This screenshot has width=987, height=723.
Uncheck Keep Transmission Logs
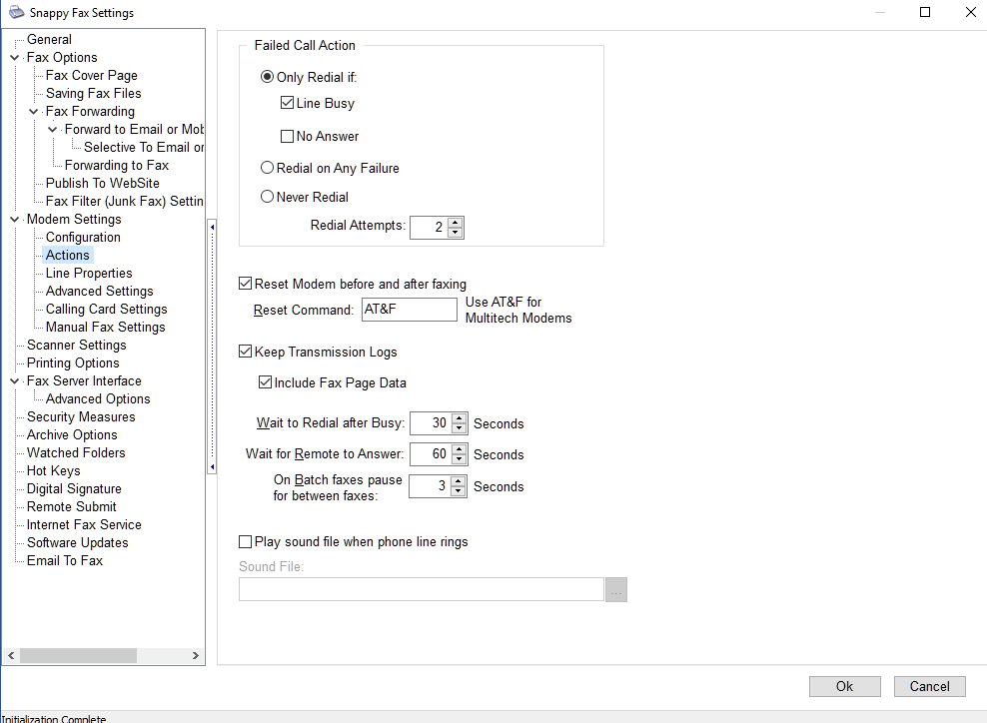246,352
